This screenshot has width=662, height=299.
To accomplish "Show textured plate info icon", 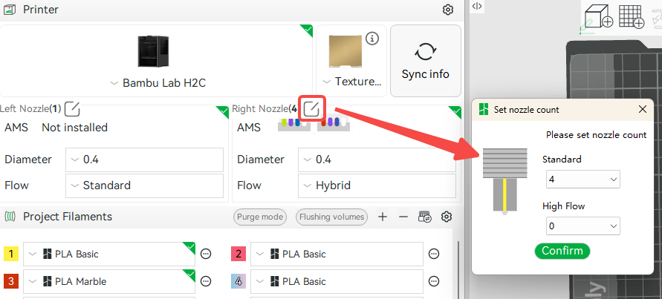I will pos(372,39).
